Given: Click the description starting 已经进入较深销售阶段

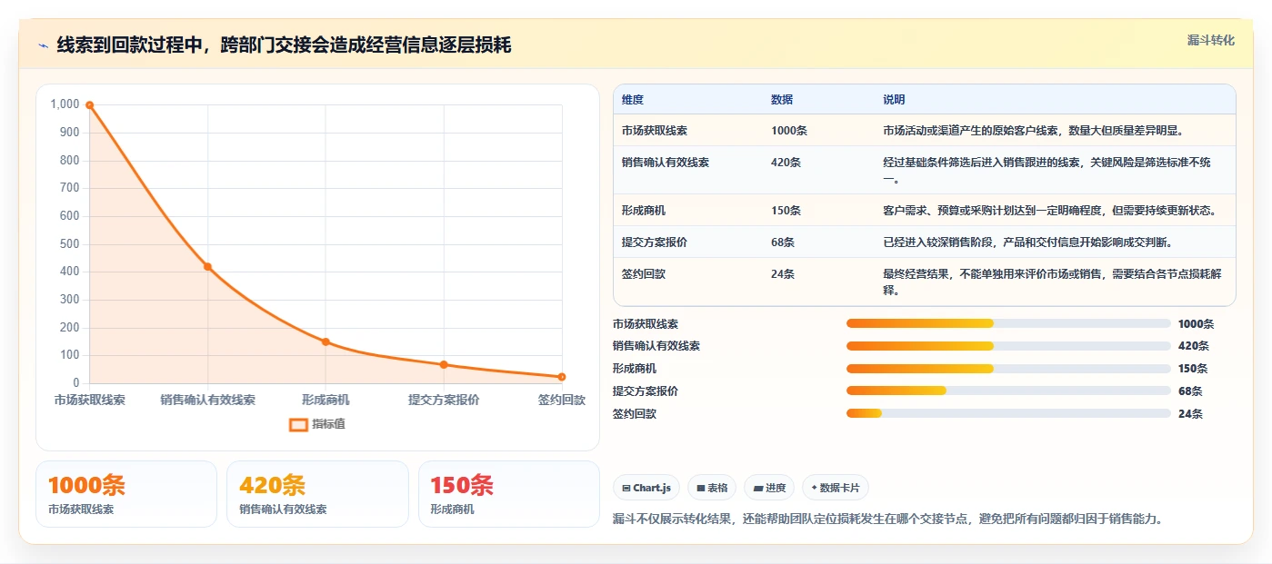Looking at the screenshot, I should coord(1027,242).
